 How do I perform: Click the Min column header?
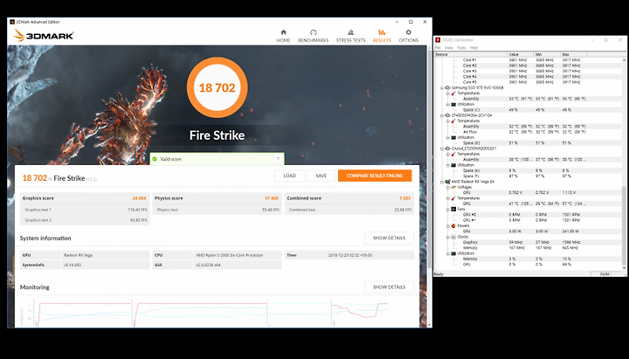[x=547, y=54]
